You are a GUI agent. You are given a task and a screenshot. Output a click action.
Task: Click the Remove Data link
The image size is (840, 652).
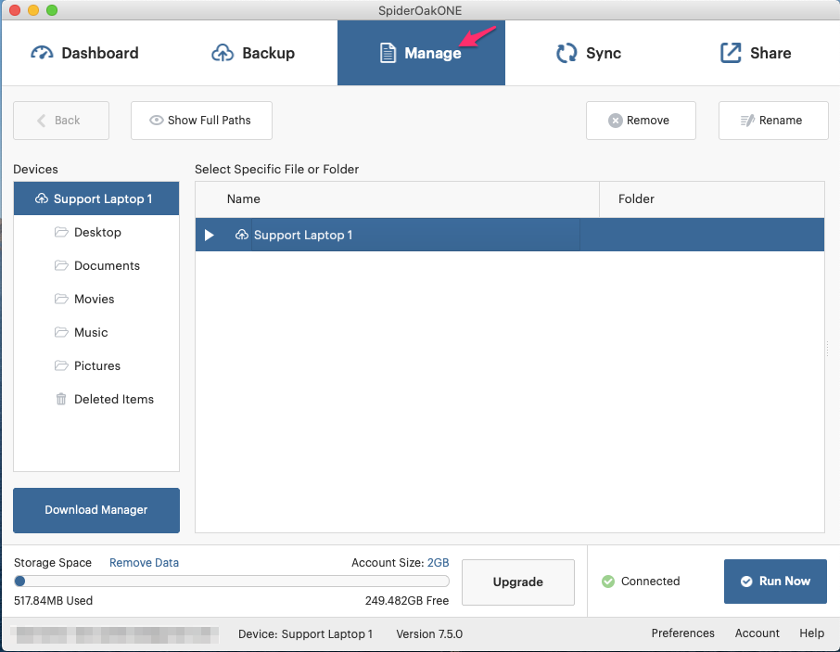point(144,563)
